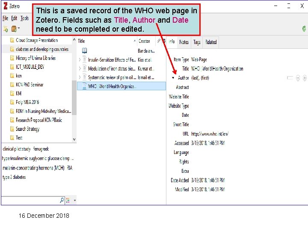Select the Test collection folder
Viewport: 308px width, 231px height.
(19, 138)
